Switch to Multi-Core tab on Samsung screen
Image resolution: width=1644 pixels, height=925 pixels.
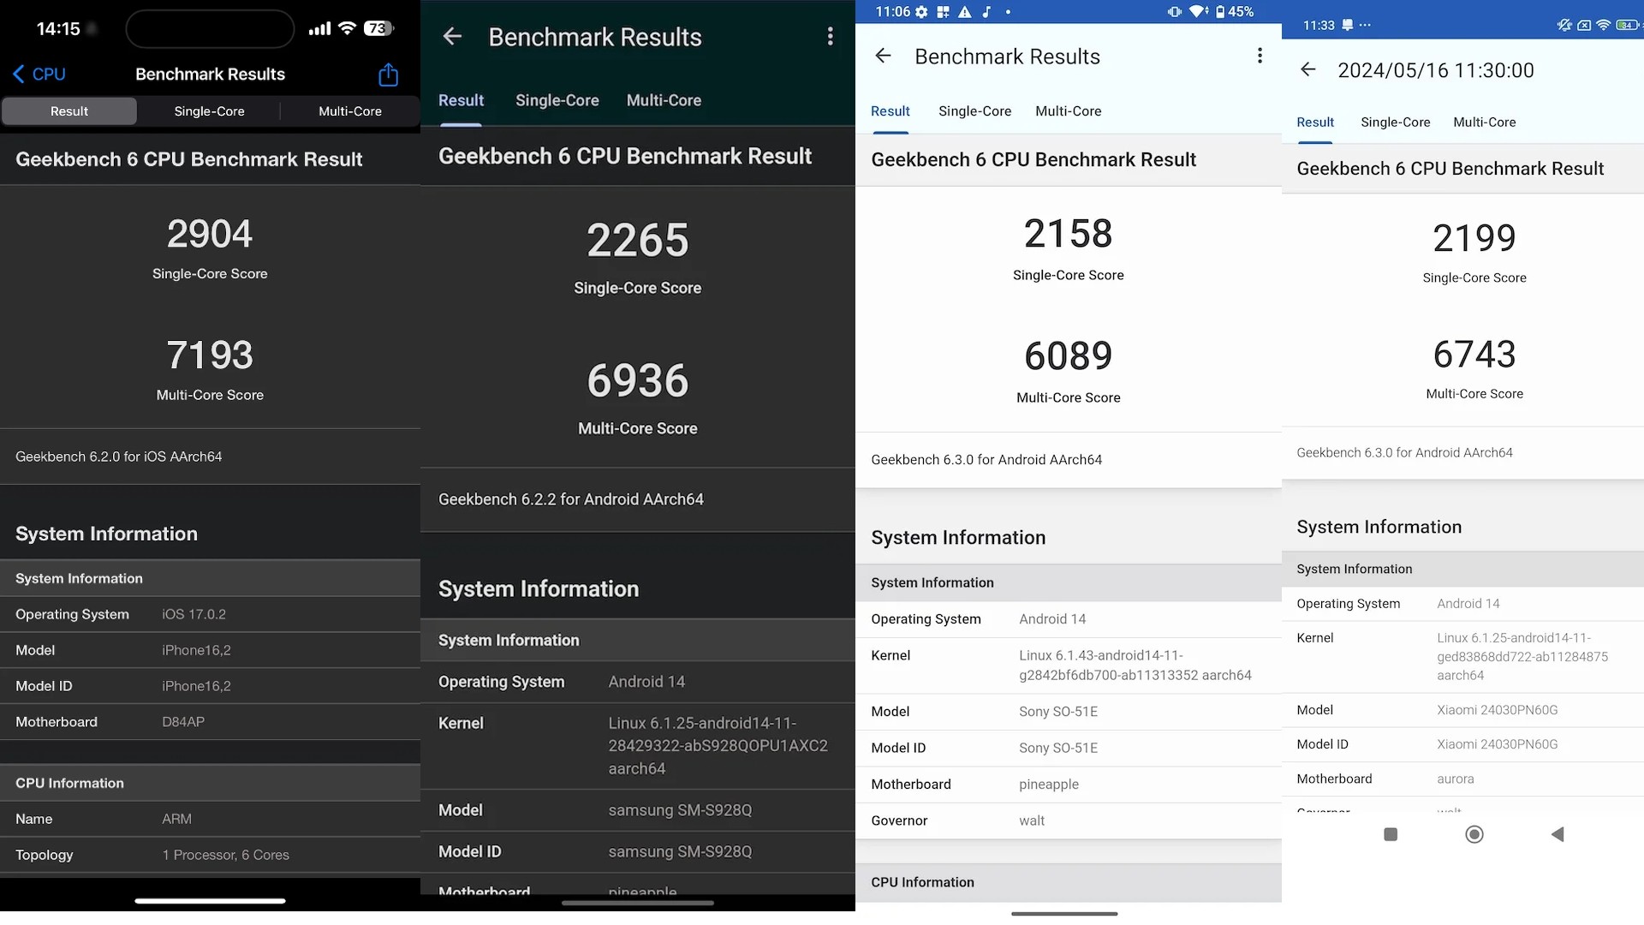(664, 100)
